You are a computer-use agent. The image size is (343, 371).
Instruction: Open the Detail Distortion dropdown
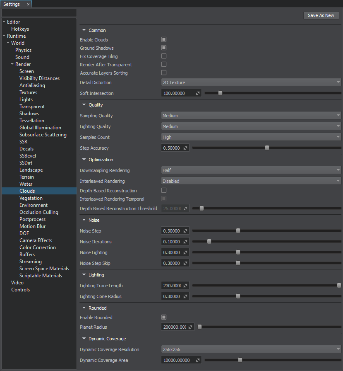[251, 82]
